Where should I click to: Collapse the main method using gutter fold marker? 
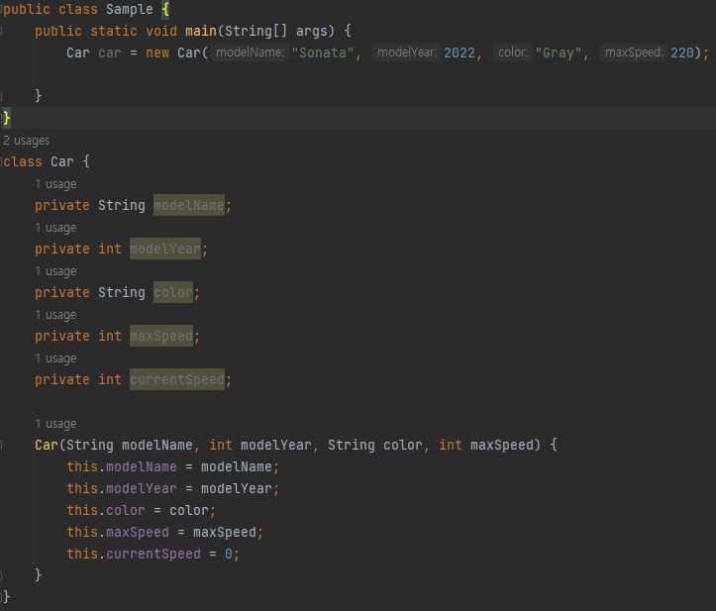[1, 31]
